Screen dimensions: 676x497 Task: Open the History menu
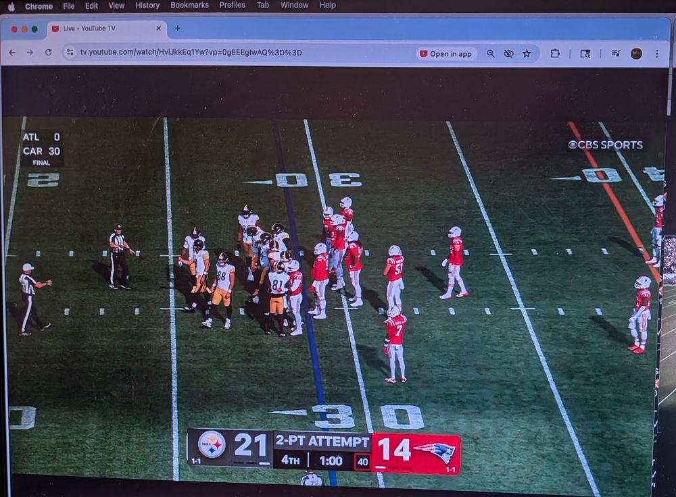[147, 5]
